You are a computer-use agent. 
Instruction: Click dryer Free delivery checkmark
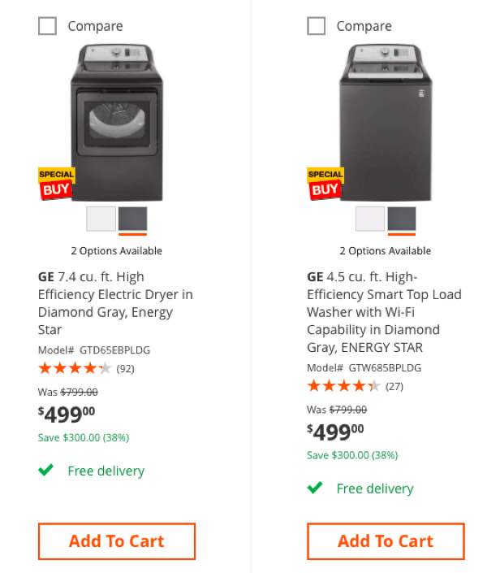point(46,470)
